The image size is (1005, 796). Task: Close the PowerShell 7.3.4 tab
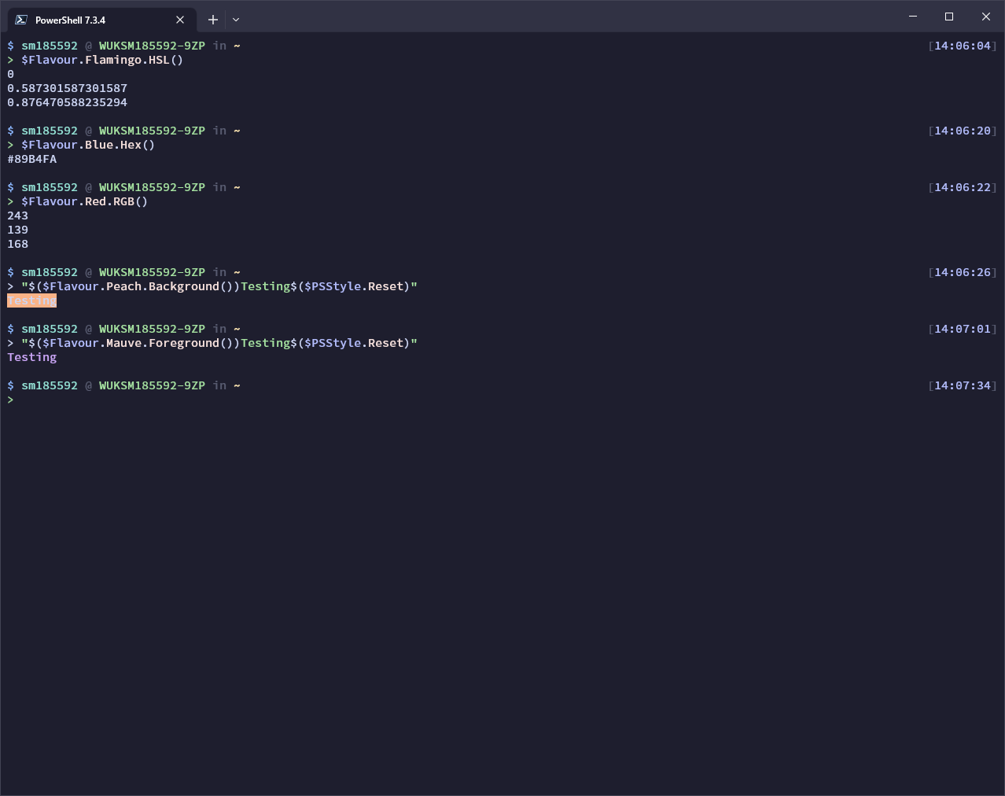[x=179, y=20]
